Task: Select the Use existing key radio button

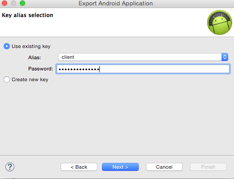Action: 7,46
